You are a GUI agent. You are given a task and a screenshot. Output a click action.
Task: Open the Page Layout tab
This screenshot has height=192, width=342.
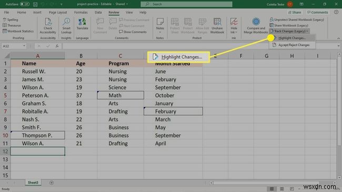coord(58,13)
